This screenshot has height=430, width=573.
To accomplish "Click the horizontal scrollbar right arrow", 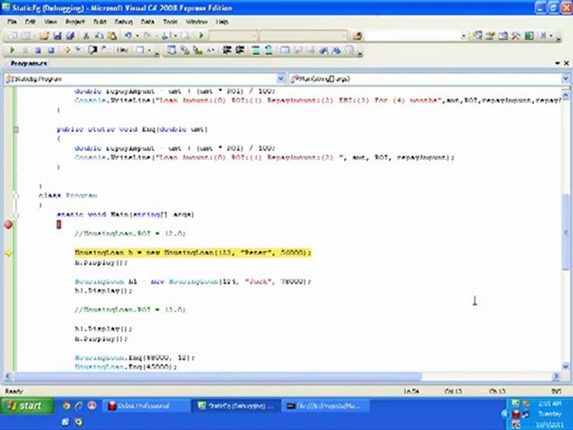I will (556, 376).
